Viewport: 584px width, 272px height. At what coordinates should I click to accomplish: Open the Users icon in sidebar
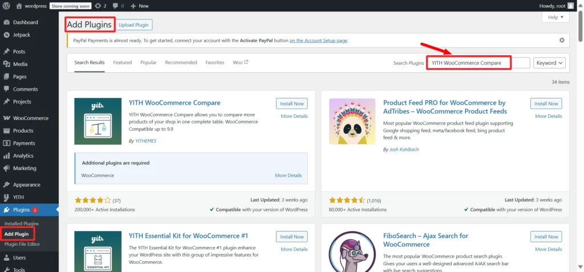[6, 258]
